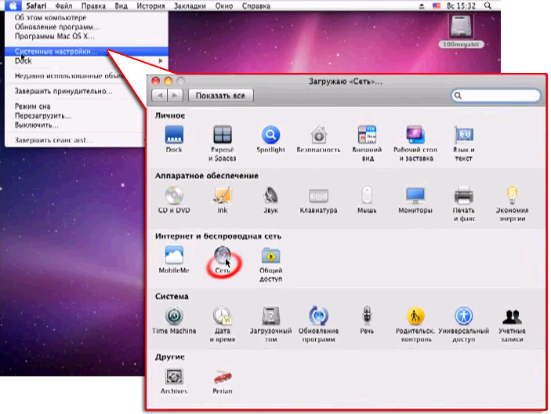The height and width of the screenshot is (414, 551).
Task: Select the 100megabit drive on desktop
Action: click(x=461, y=31)
